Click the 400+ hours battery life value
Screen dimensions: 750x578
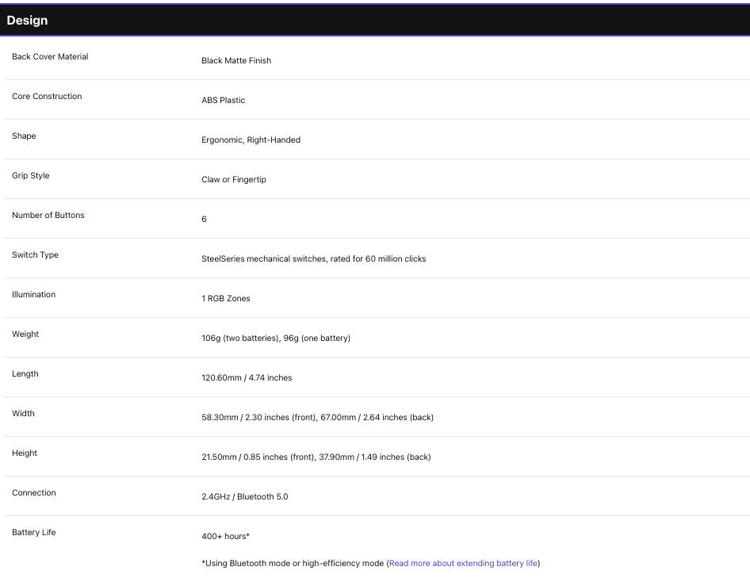click(x=226, y=536)
